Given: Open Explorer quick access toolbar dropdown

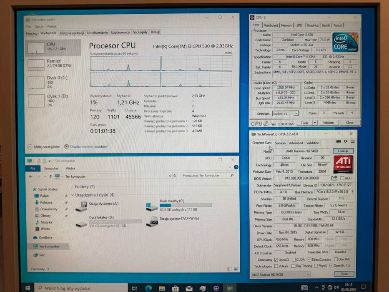Looking at the screenshot, I should [x=50, y=161].
